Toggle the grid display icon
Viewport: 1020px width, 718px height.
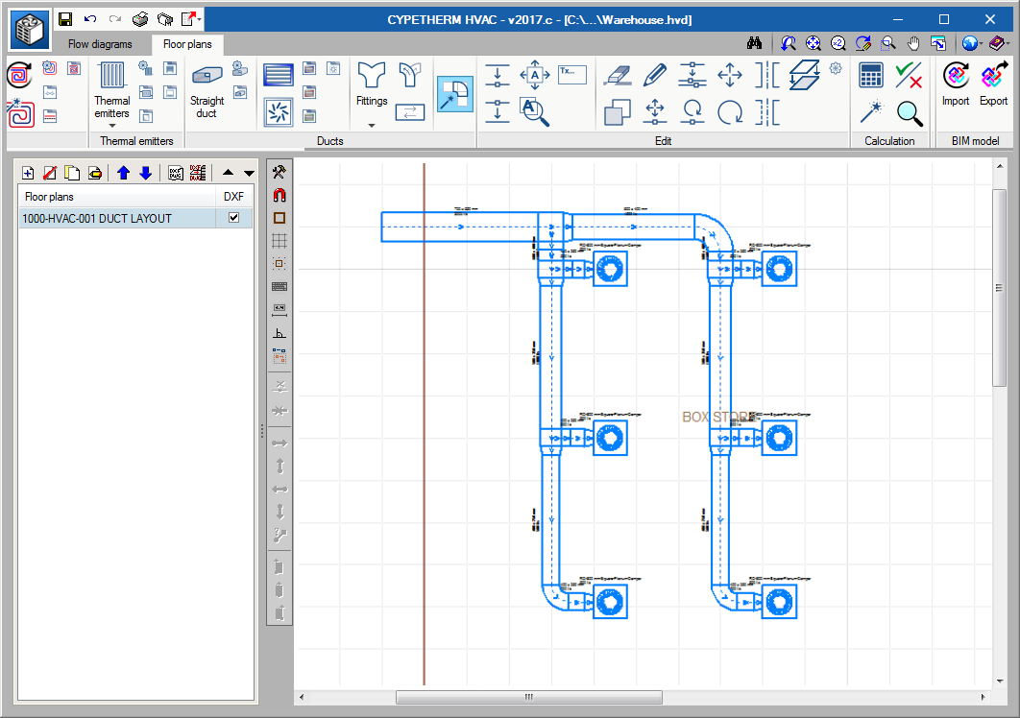tap(279, 241)
